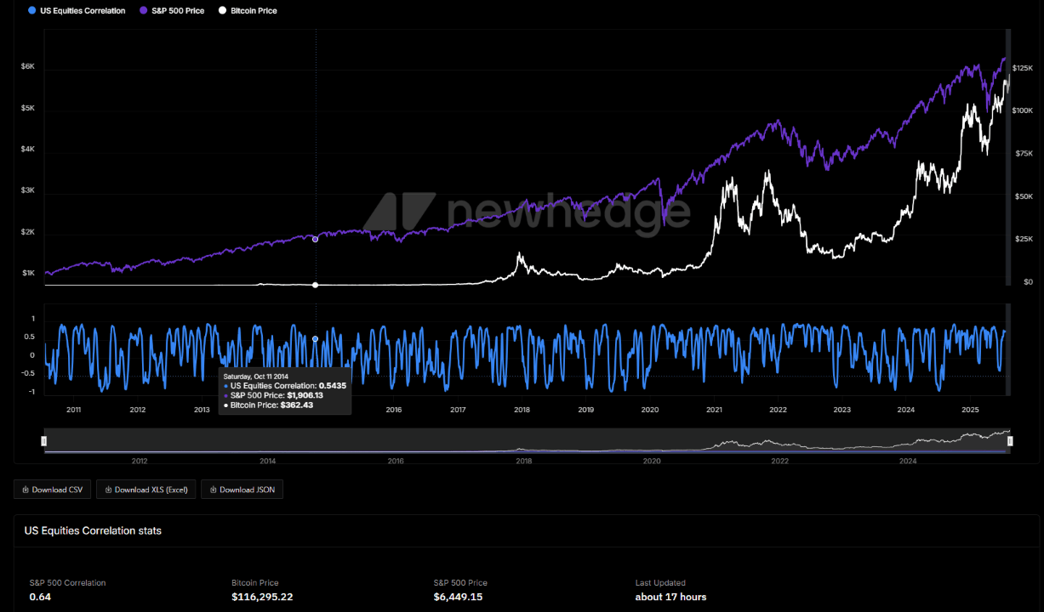Download CSV of the chart data
The image size is (1044, 612).
pos(52,490)
